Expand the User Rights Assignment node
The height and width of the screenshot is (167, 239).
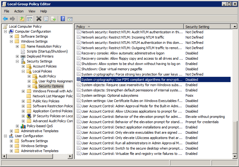(x=29, y=81)
